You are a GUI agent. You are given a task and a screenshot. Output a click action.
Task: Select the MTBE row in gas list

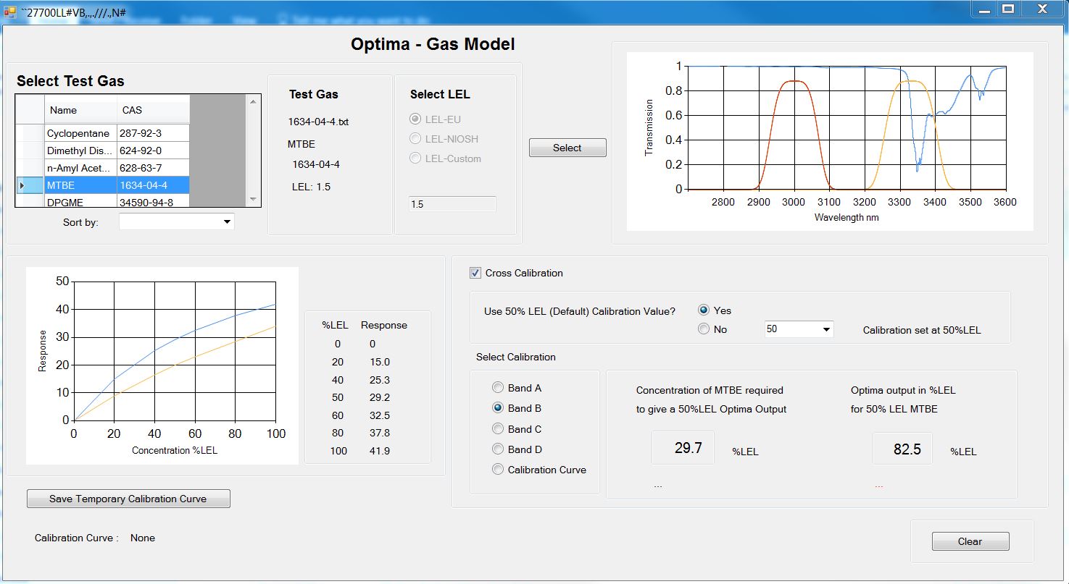(x=103, y=186)
